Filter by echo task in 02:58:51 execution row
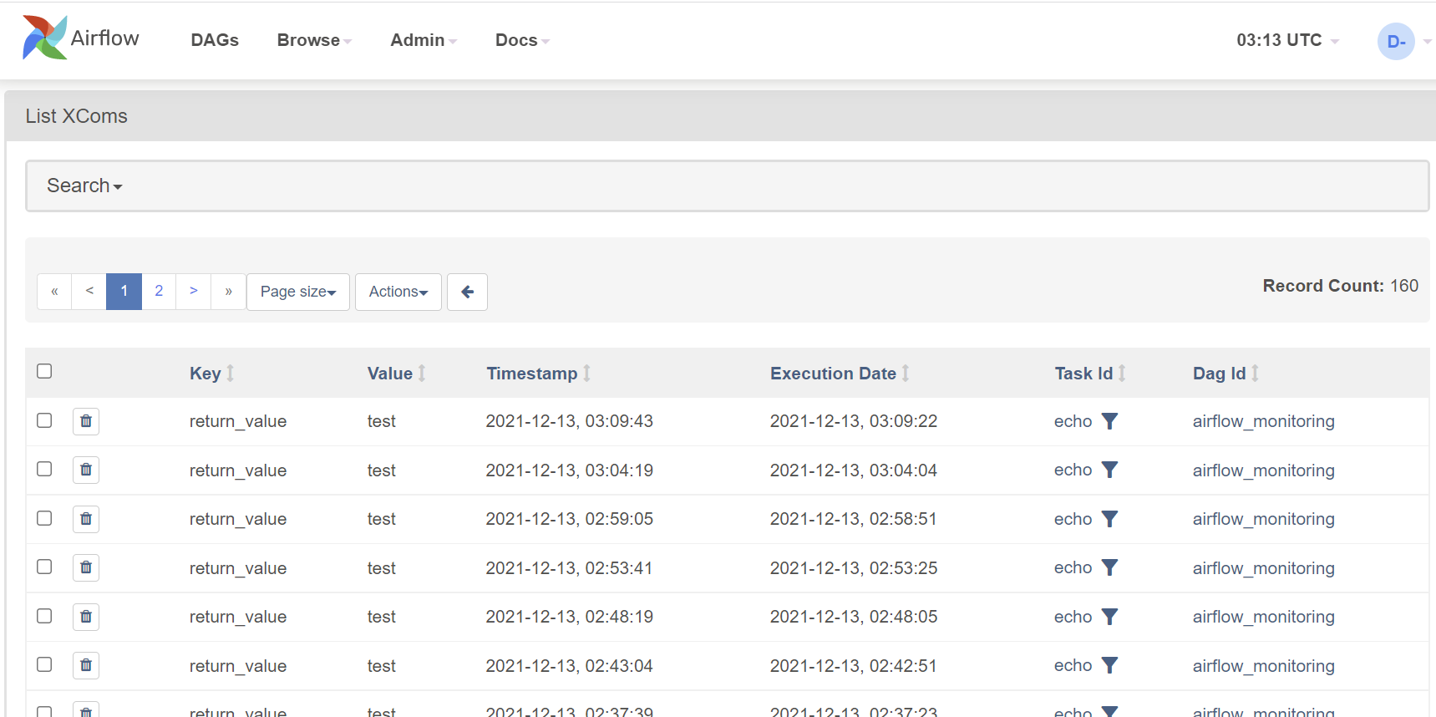This screenshot has height=717, width=1436. pos(1109,519)
